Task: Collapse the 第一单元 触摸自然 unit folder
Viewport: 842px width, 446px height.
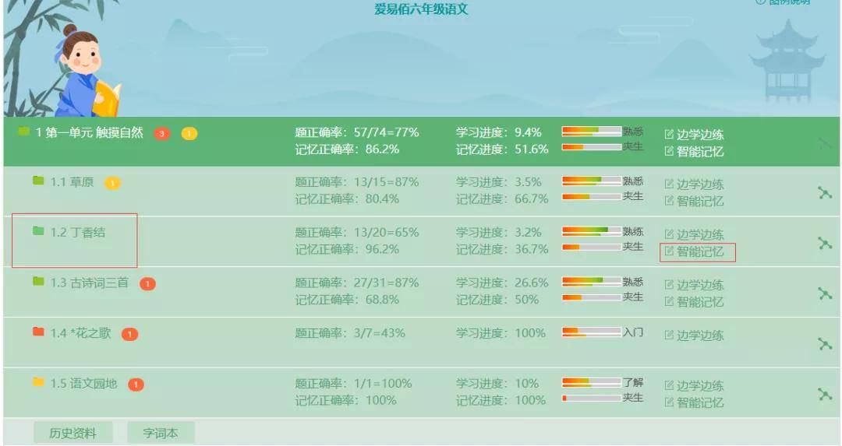Action: pyautogui.click(x=23, y=131)
